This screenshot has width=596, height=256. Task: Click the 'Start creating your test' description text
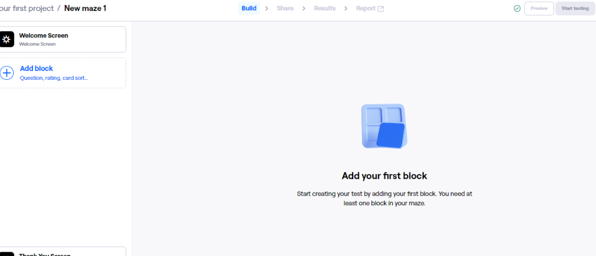click(384, 199)
